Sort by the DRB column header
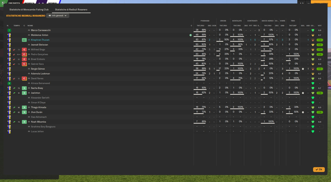Viewport: 331px width, 182px height. pyautogui.click(x=282, y=26)
